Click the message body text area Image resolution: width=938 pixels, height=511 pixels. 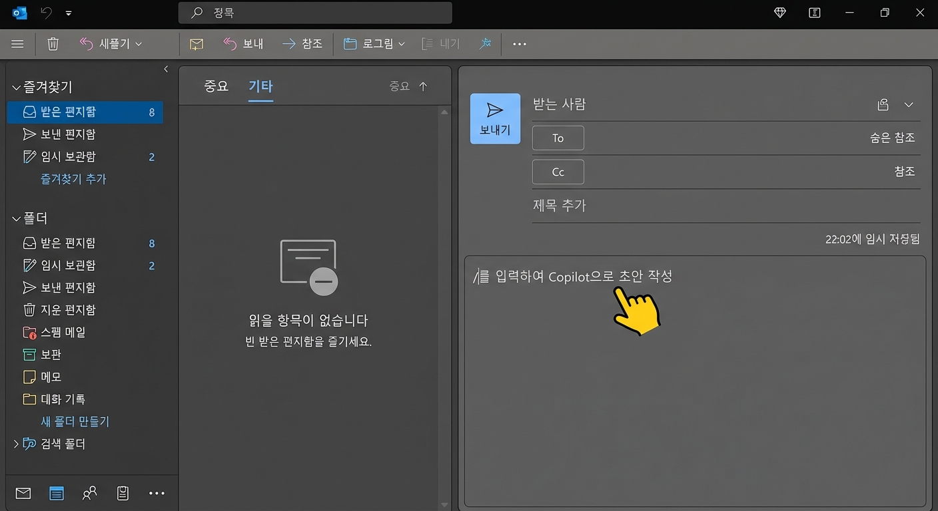coord(695,381)
